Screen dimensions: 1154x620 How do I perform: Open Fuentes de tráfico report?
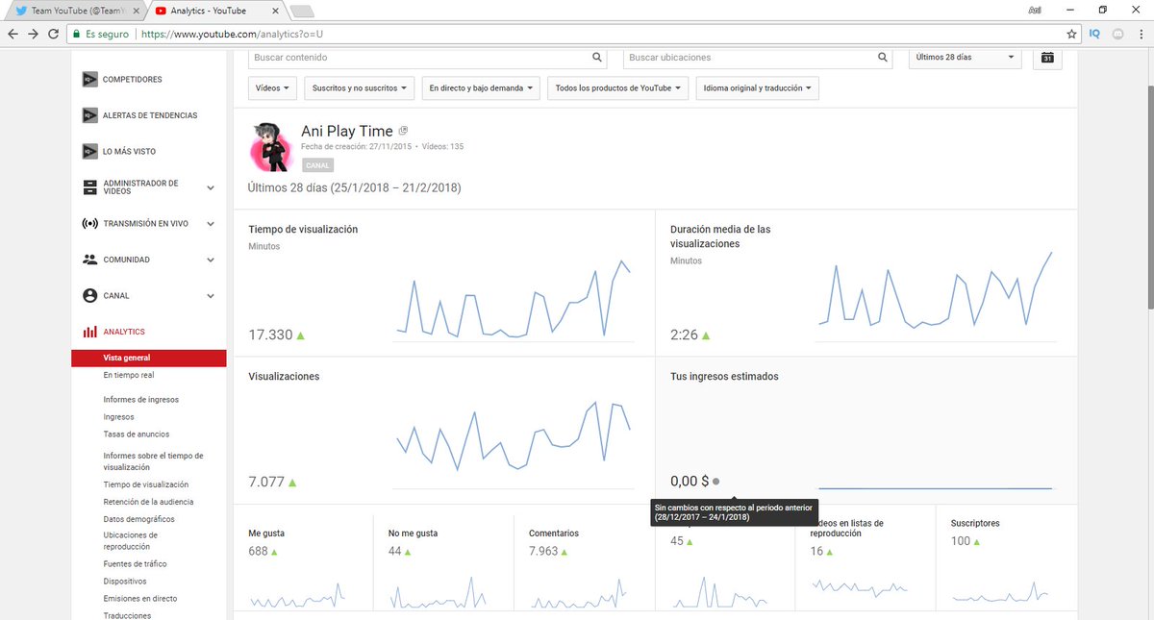[x=136, y=564]
